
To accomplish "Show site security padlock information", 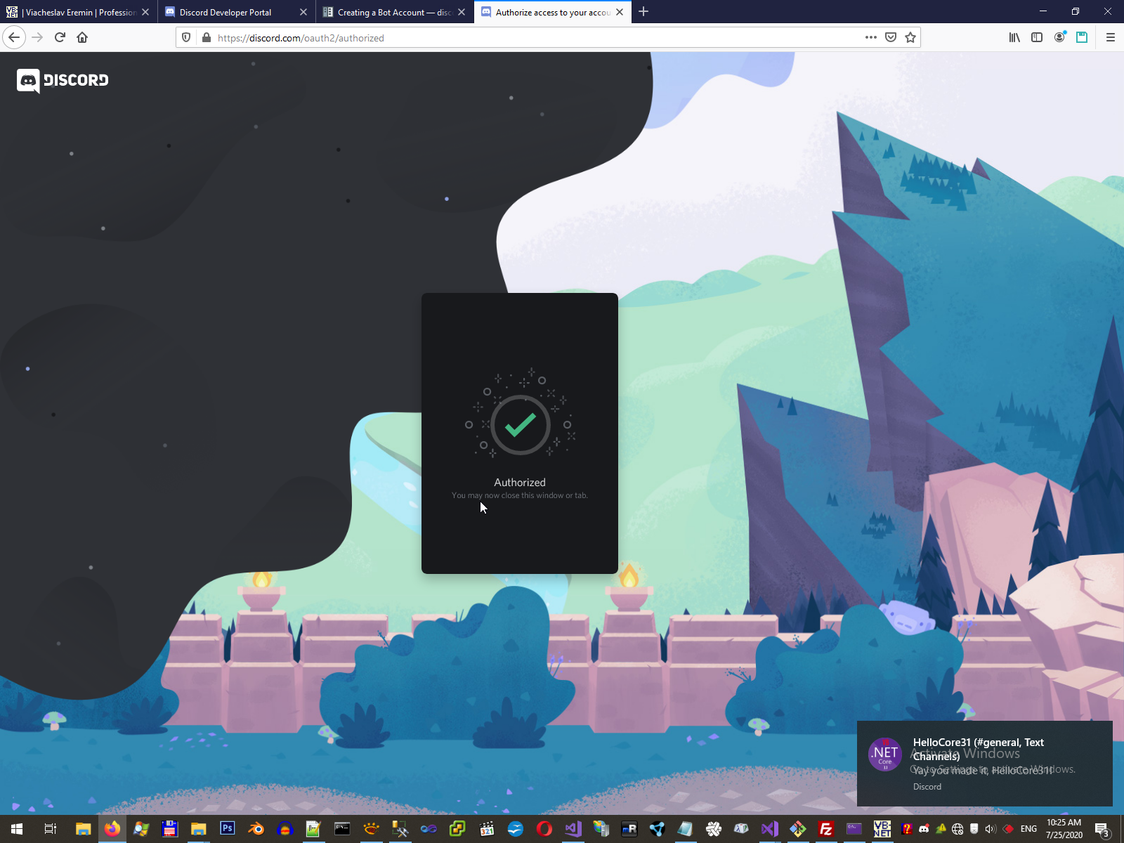I will click(206, 37).
